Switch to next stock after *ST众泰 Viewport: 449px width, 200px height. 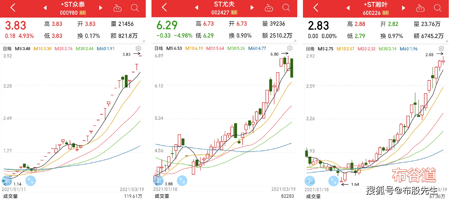[101, 8]
